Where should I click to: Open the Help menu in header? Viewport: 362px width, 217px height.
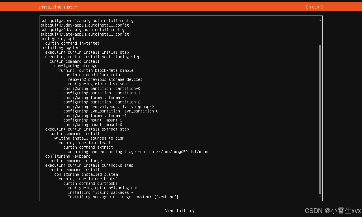point(314,7)
